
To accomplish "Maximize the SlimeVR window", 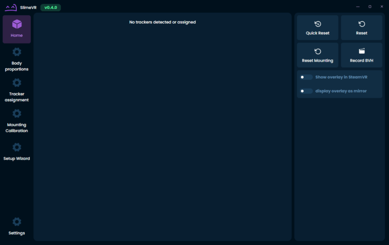I will [369, 7].
